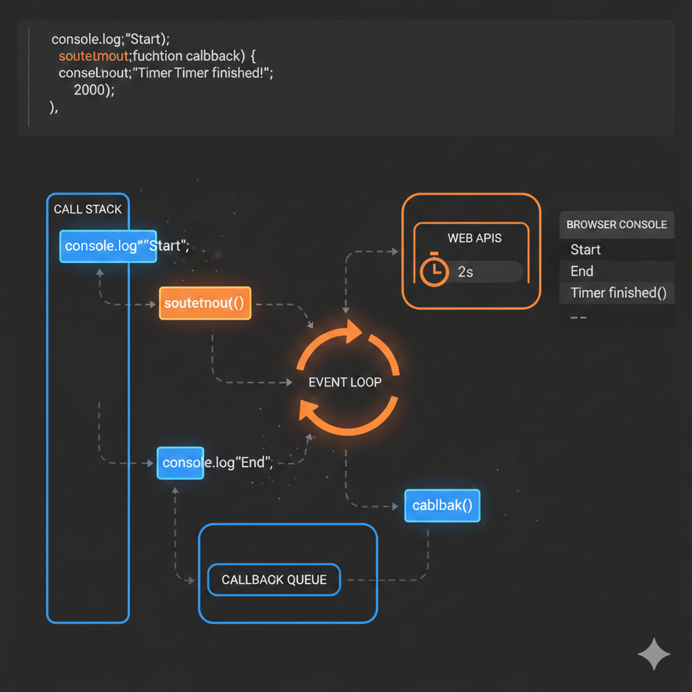
Task: Click the 2000); line in the code snippet
Action: click(94, 89)
